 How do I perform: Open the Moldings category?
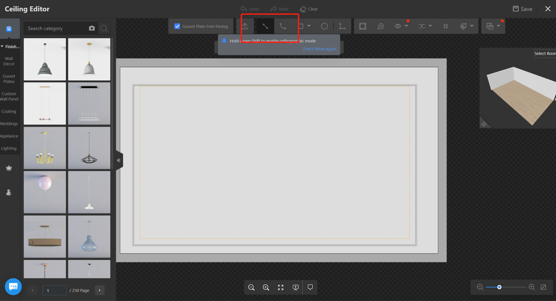9,124
